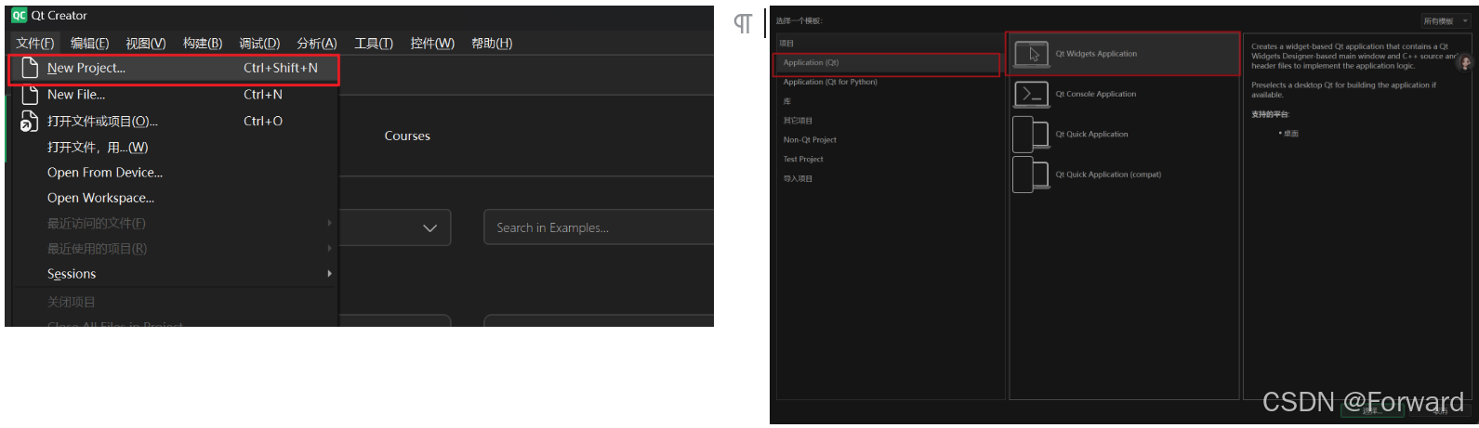Open the 所有模板 template filter dropdown
Image resolution: width=1479 pixels, height=428 pixels.
[x=1446, y=20]
